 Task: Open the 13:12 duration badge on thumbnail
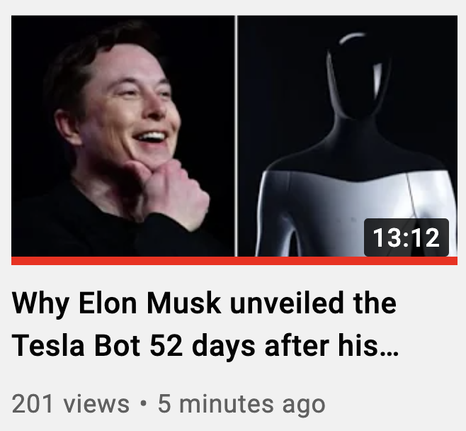pos(407,237)
